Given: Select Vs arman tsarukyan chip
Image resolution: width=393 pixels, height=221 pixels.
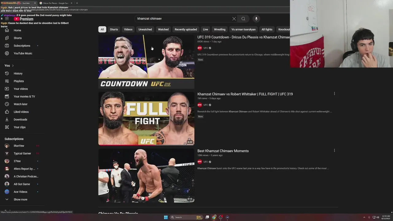Looking at the screenshot, I should click(x=243, y=29).
